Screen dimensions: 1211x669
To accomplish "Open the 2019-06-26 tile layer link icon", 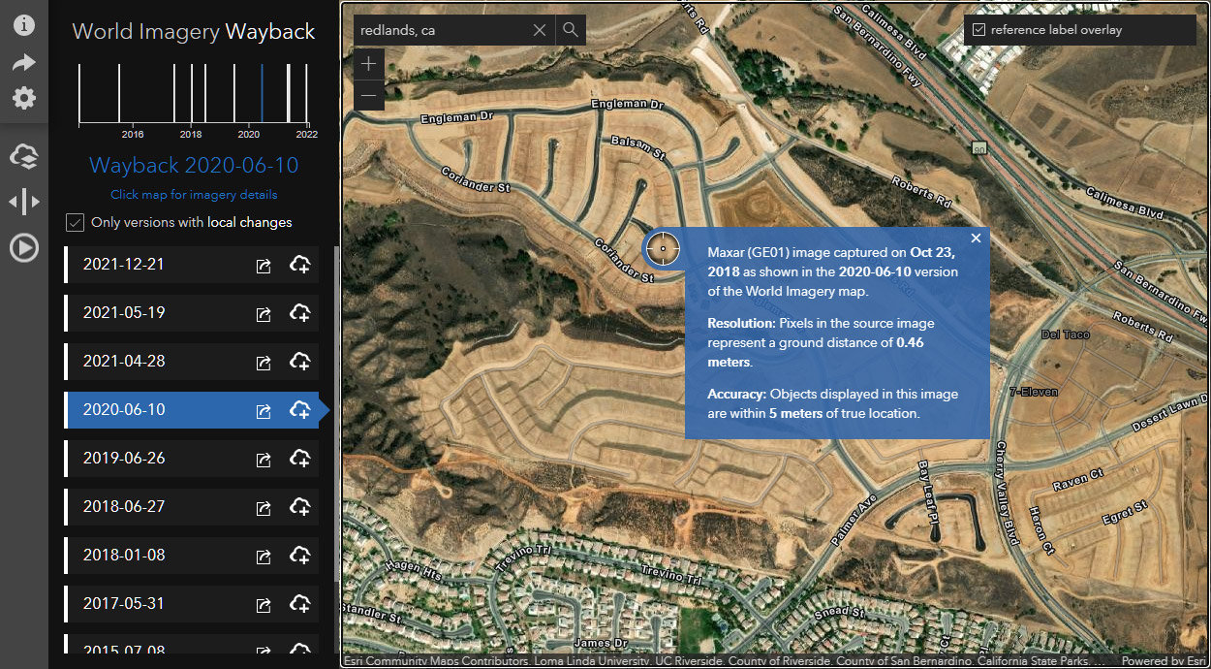I will coord(264,460).
